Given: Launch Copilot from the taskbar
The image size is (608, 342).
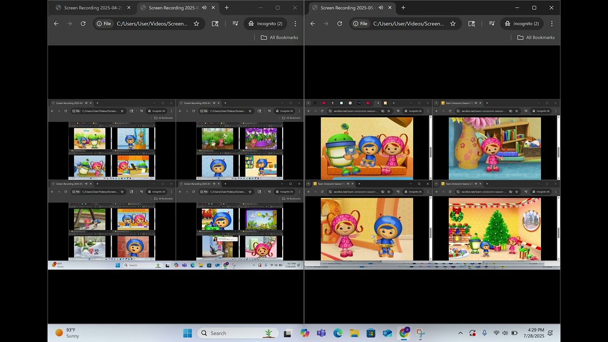Looking at the screenshot, I should (x=305, y=333).
